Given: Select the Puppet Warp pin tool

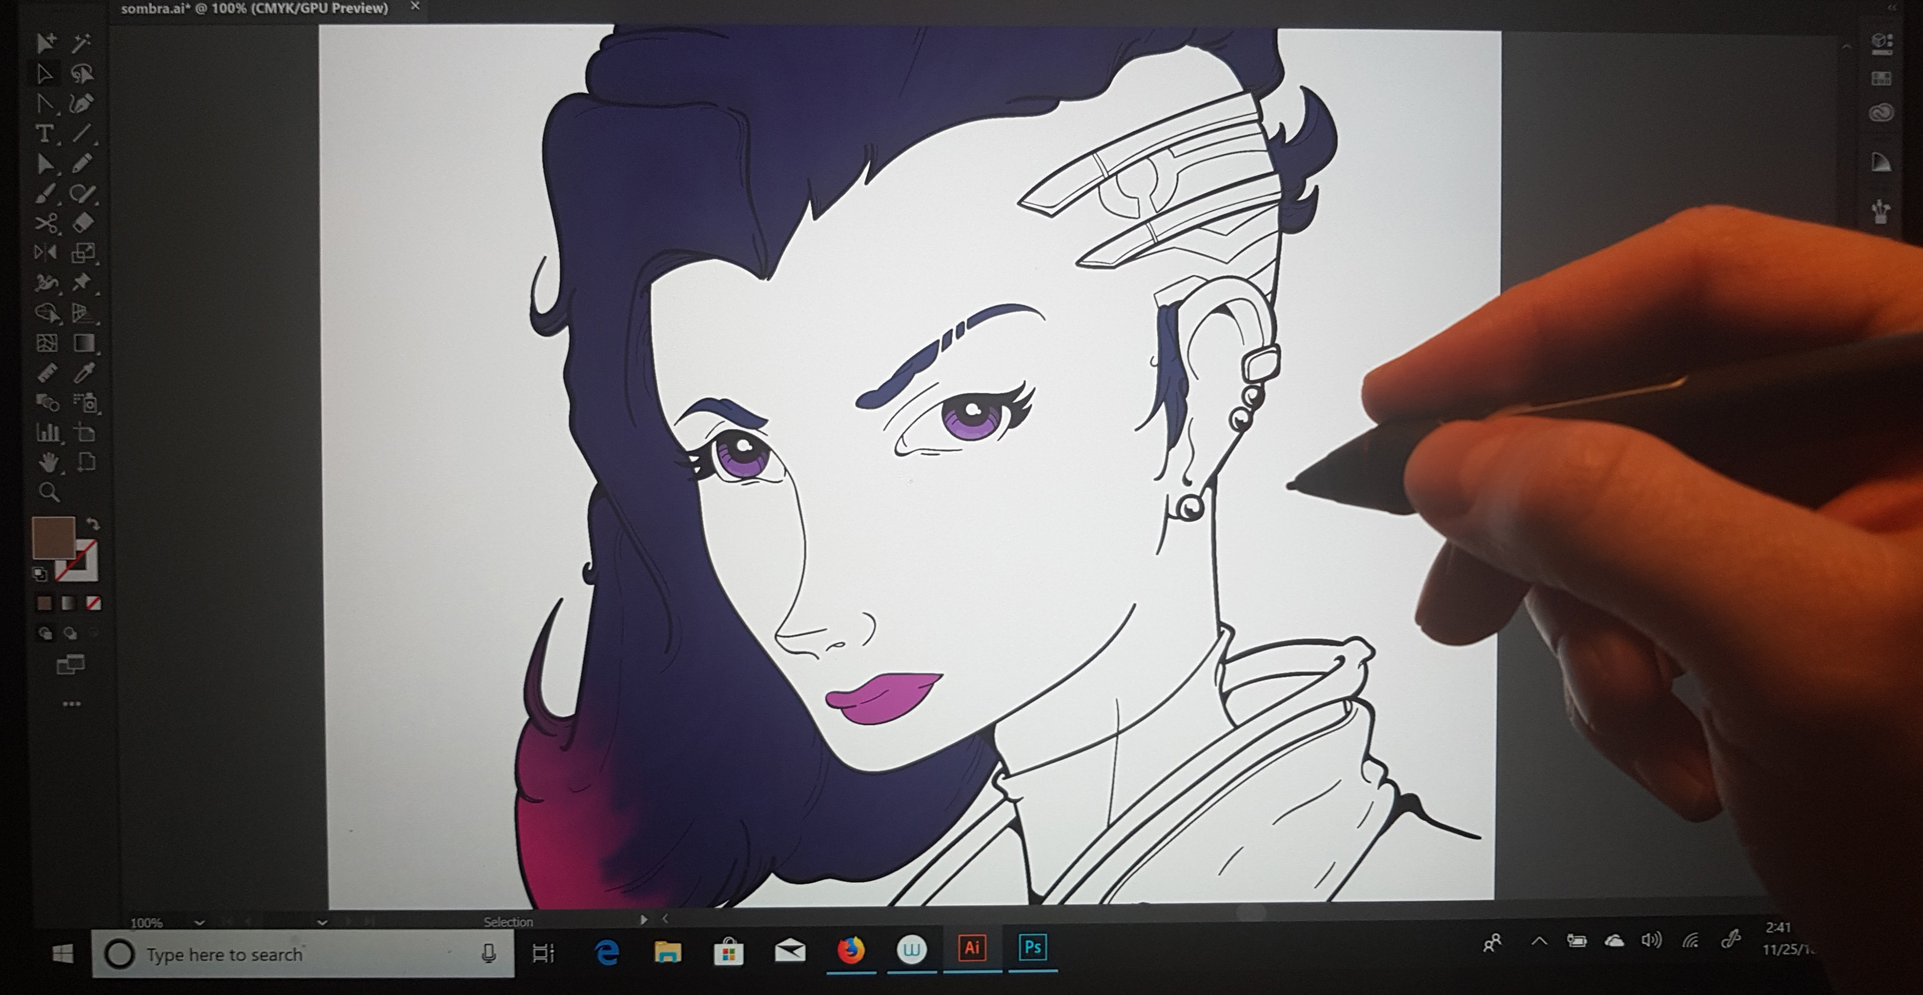Looking at the screenshot, I should 82,282.
